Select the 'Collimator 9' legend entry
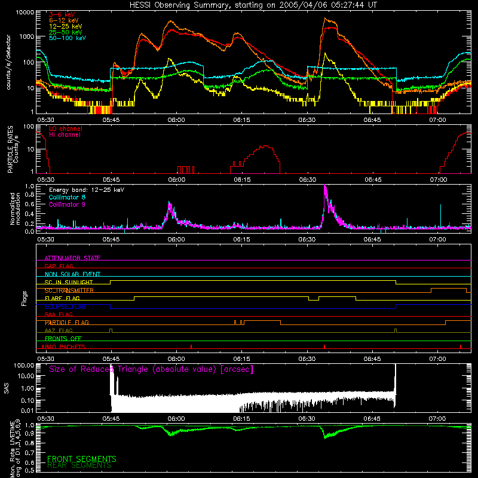This screenshot has height=478, width=478. 67,204
